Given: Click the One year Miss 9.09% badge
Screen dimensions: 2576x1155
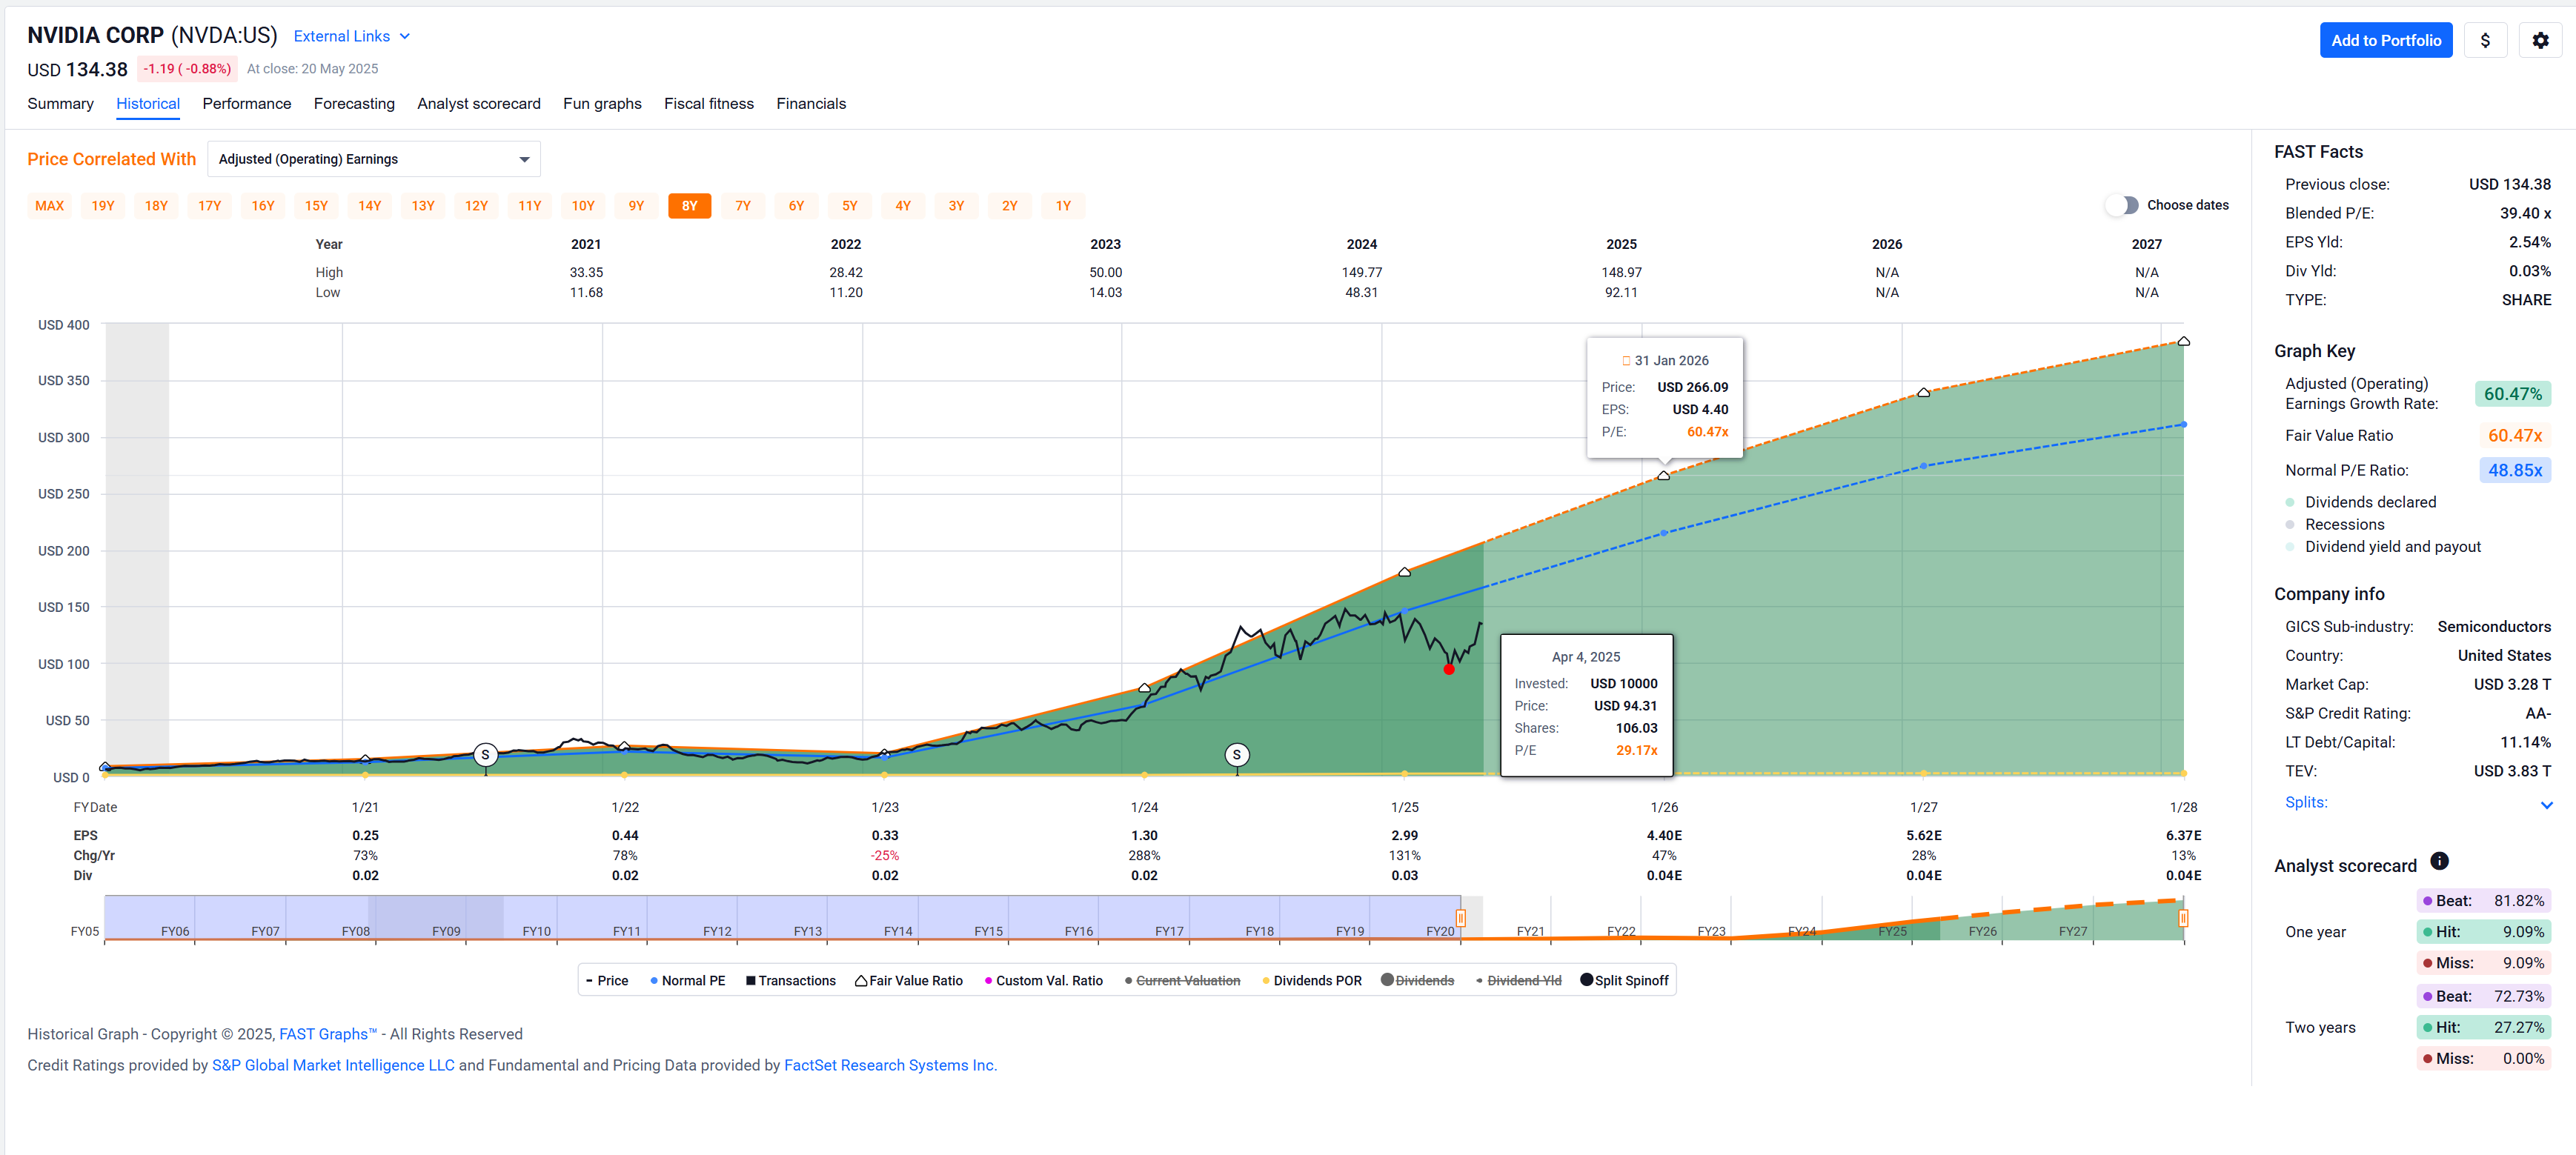Looking at the screenshot, I should (2484, 963).
